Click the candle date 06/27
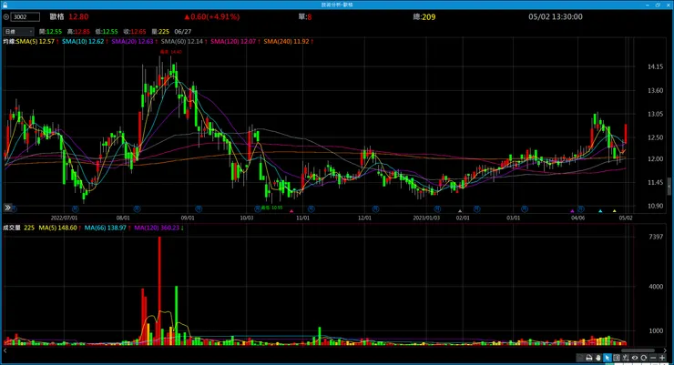Viewport: 674px width, 365px height. pyautogui.click(x=183, y=31)
